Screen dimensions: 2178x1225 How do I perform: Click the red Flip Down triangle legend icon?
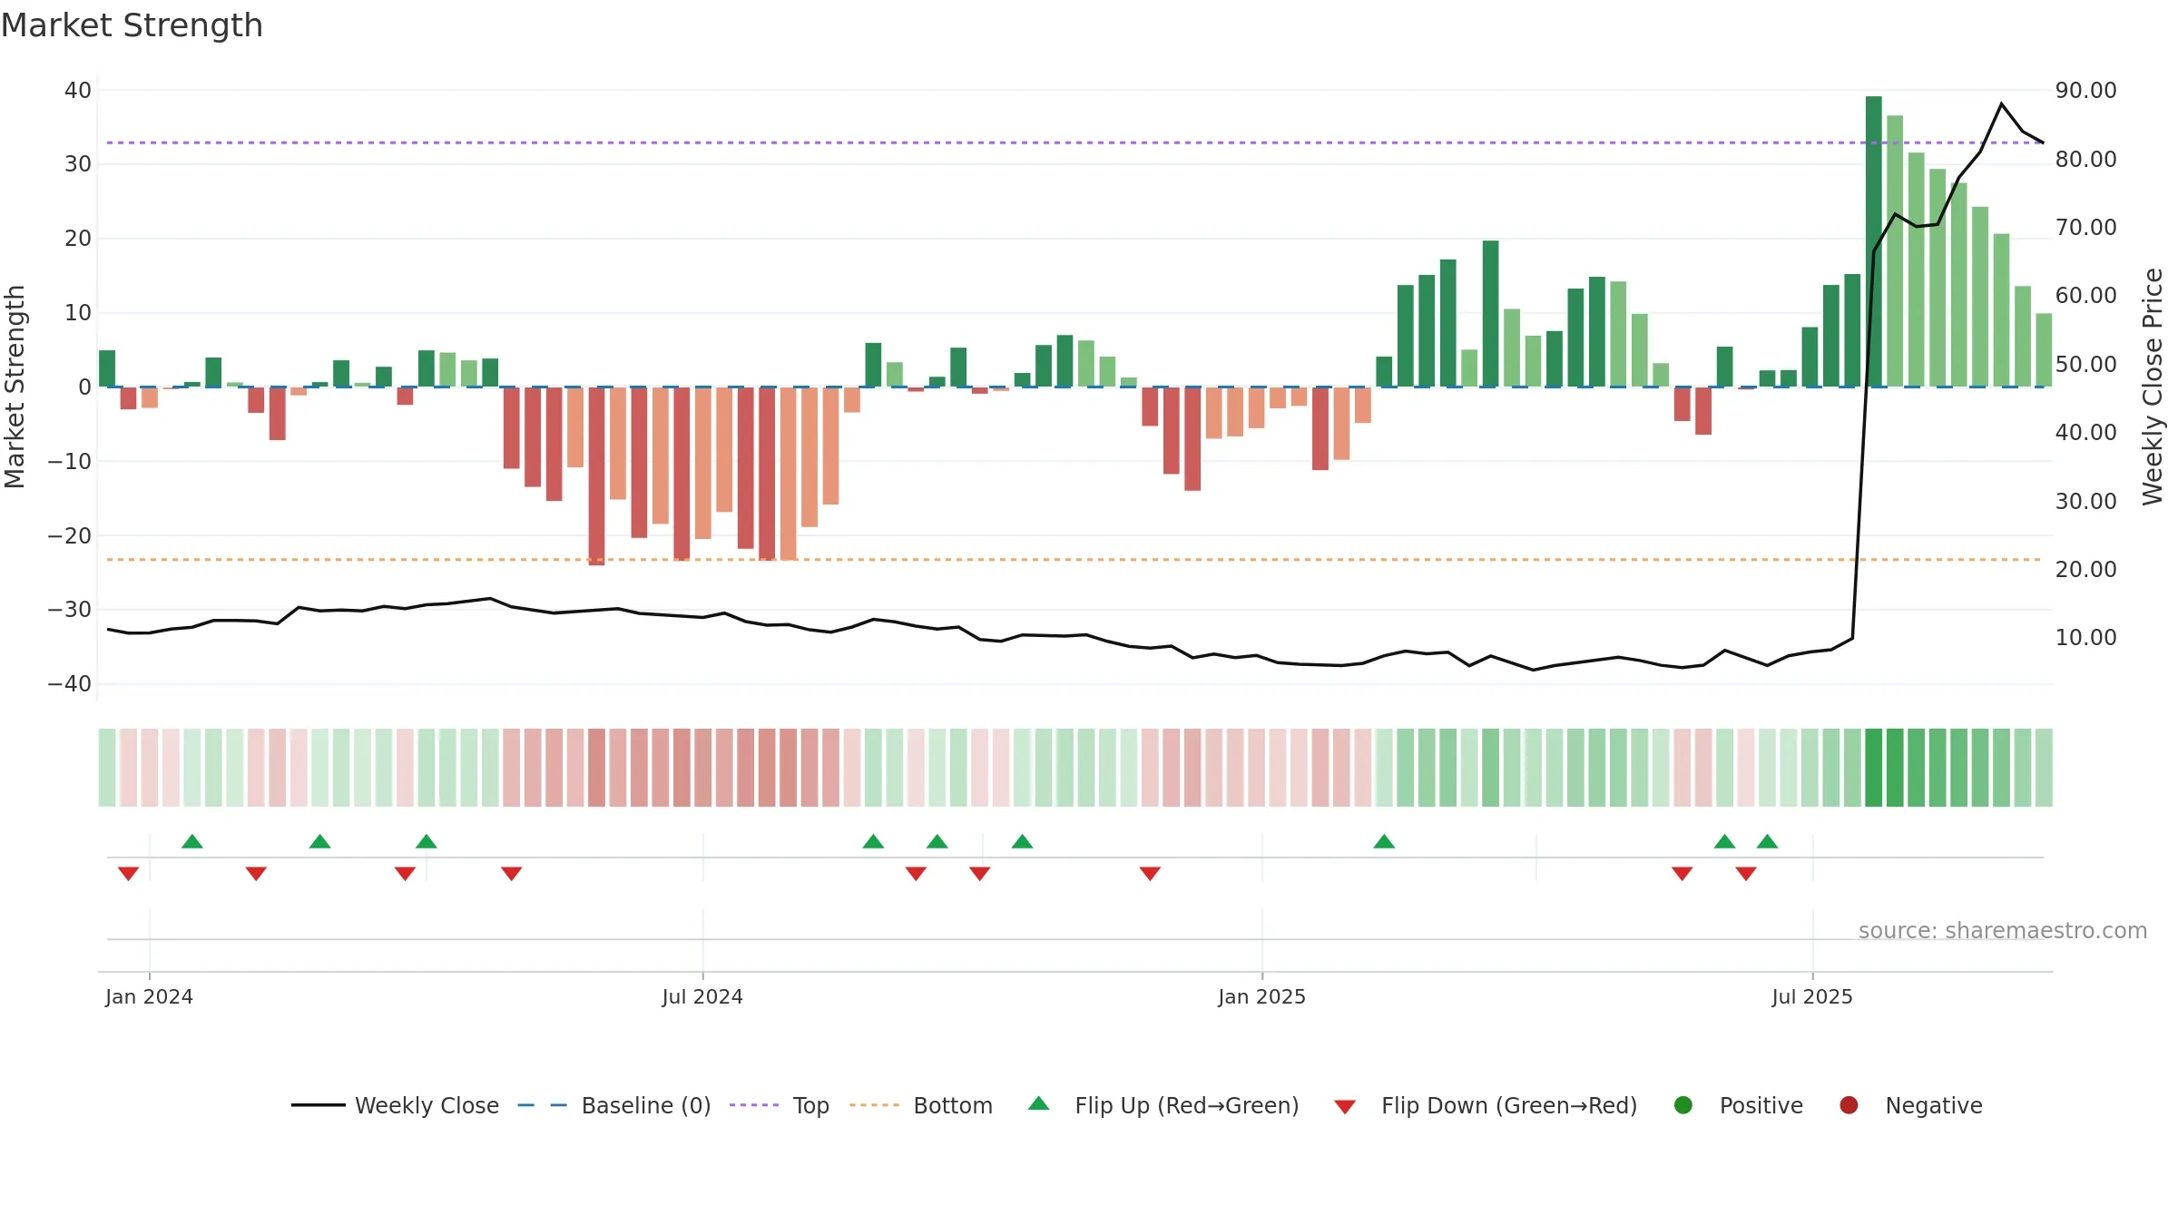(1346, 1107)
